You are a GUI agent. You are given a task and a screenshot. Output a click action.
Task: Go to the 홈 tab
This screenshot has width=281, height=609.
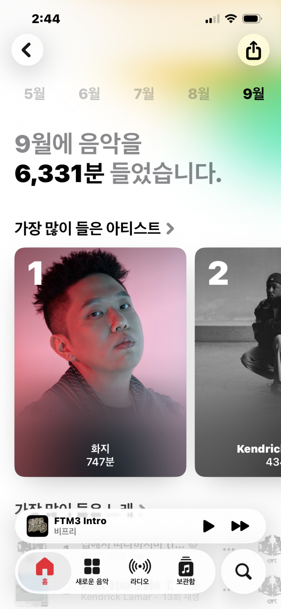click(45, 571)
